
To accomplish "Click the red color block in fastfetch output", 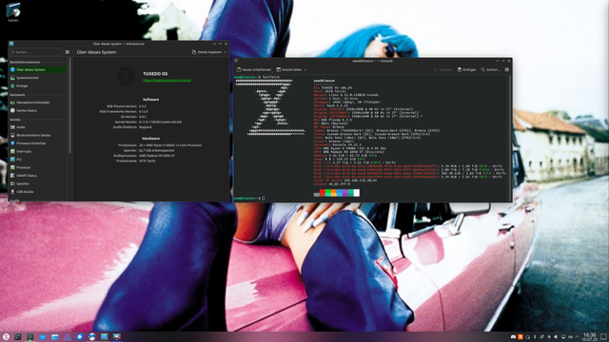I will pos(322,193).
